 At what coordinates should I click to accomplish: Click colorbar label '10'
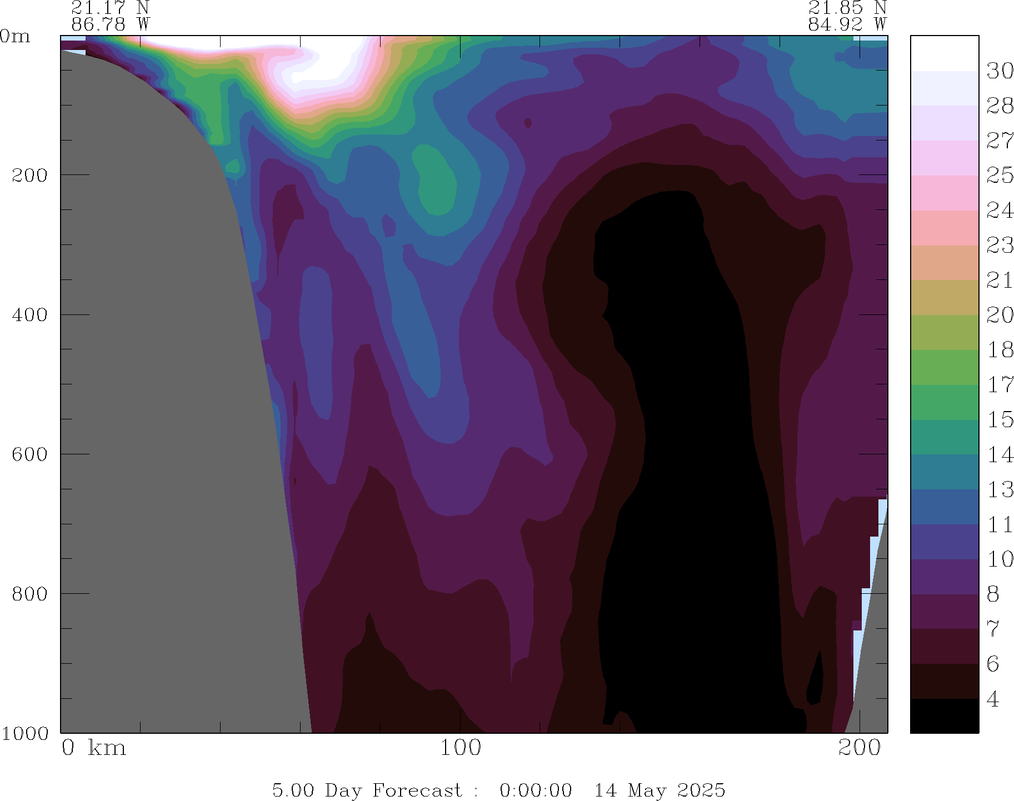(x=1000, y=559)
